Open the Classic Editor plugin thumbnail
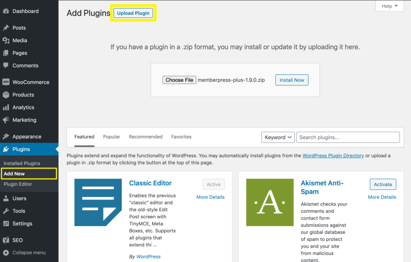Image resolution: width=411 pixels, height=262 pixels. [x=98, y=202]
